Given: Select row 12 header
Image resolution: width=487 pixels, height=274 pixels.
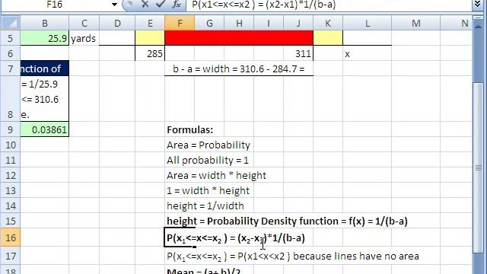Looking at the screenshot, I should click(11, 175).
